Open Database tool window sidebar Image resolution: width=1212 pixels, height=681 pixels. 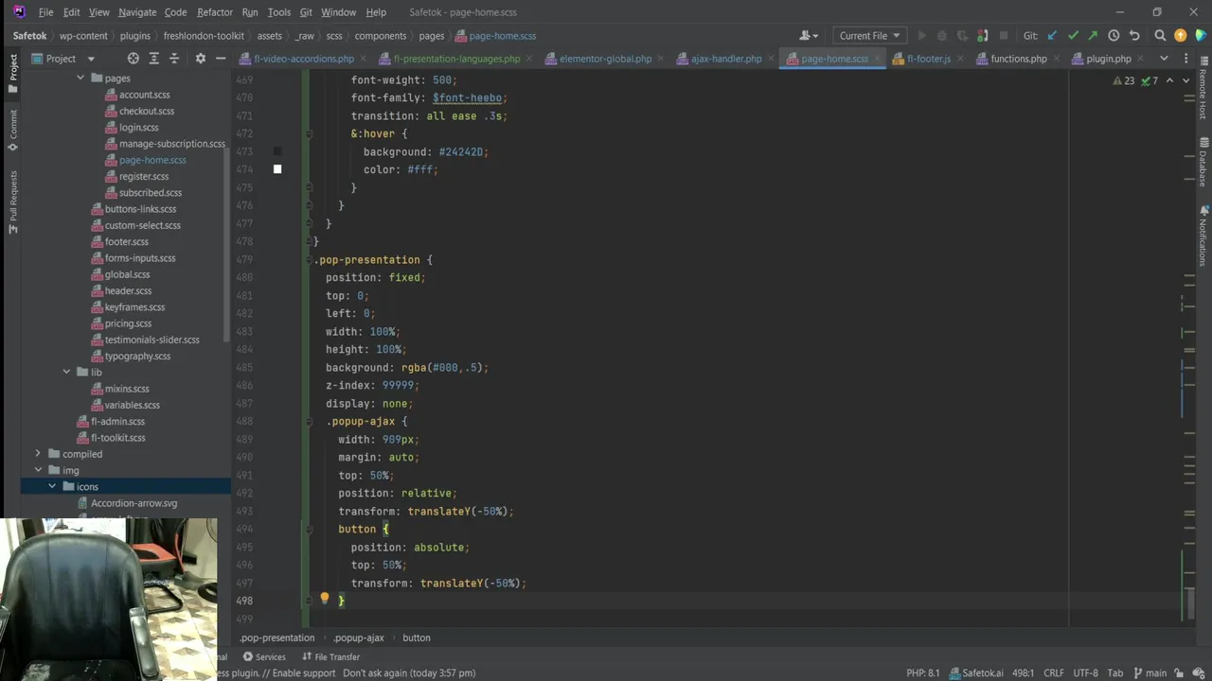coord(1203,163)
